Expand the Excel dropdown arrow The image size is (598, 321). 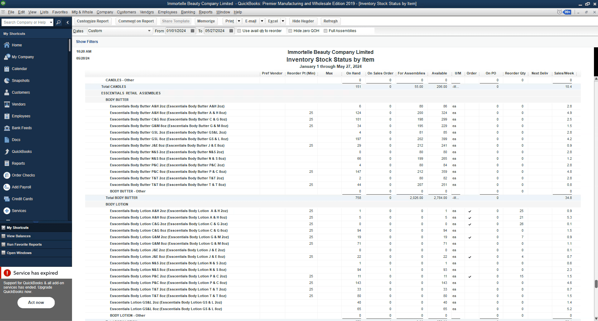click(x=283, y=21)
